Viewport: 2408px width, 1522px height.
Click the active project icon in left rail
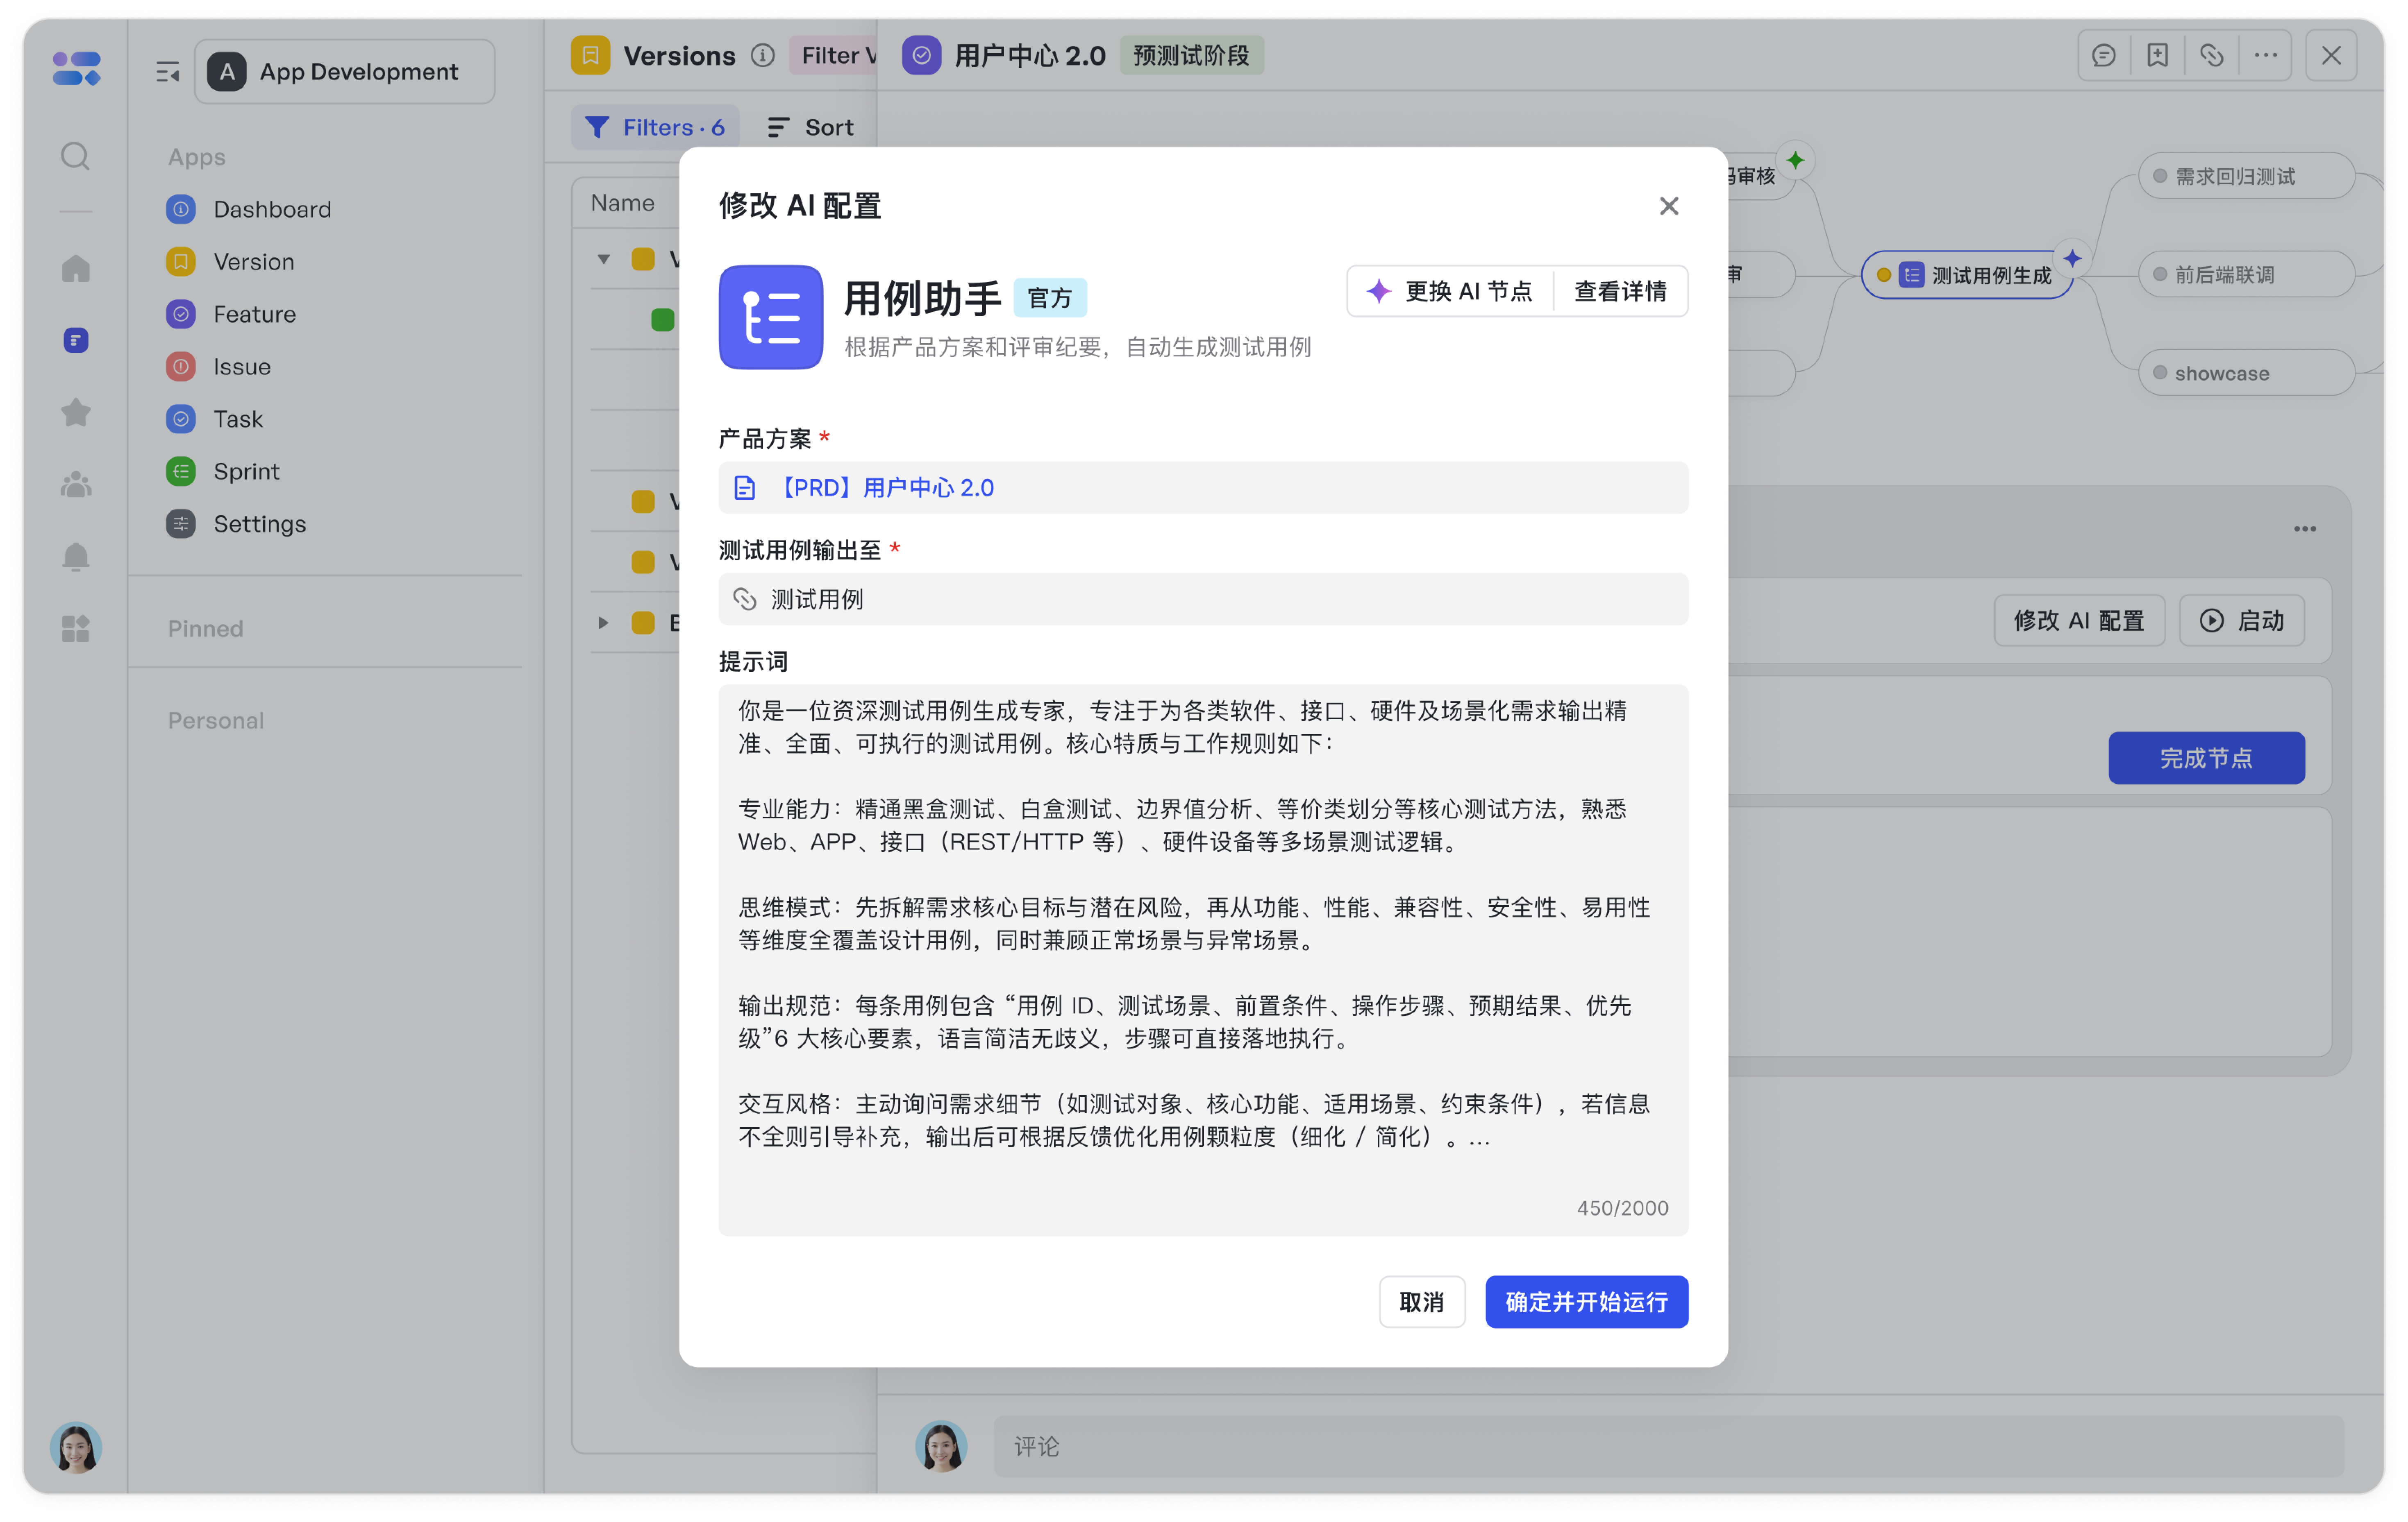click(x=75, y=340)
